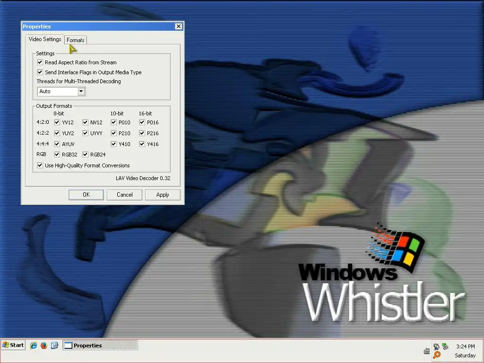This screenshot has width=484, height=363.
Task: Click the tray icon left of the green arrow
Action: coord(436,346)
